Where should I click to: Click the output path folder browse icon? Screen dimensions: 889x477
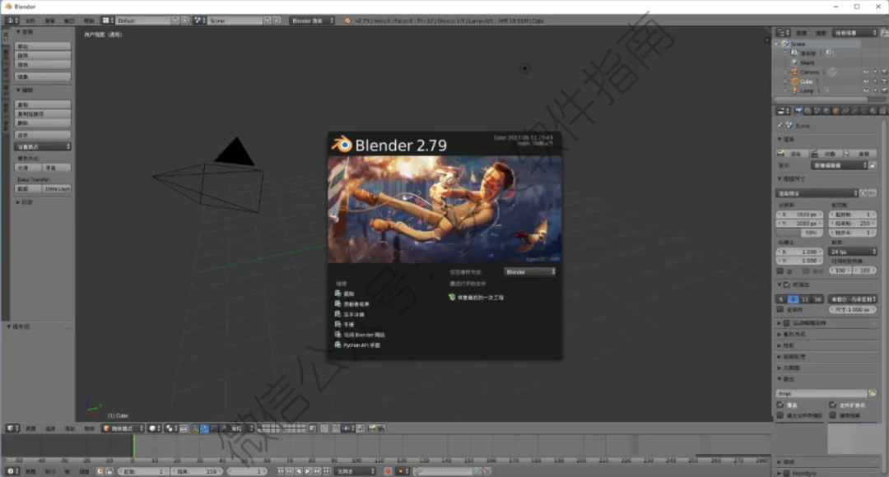pos(873,393)
